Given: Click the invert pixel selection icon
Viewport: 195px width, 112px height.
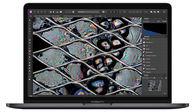Looking at the screenshot, I should point(73,12).
